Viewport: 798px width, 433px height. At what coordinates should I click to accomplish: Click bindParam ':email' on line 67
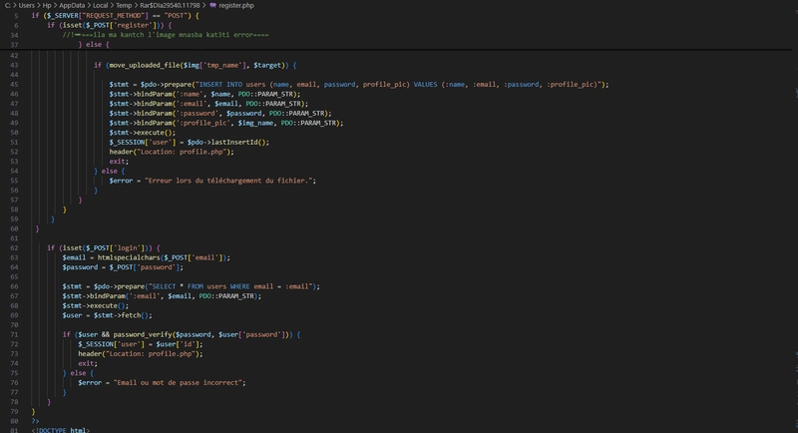(162, 296)
